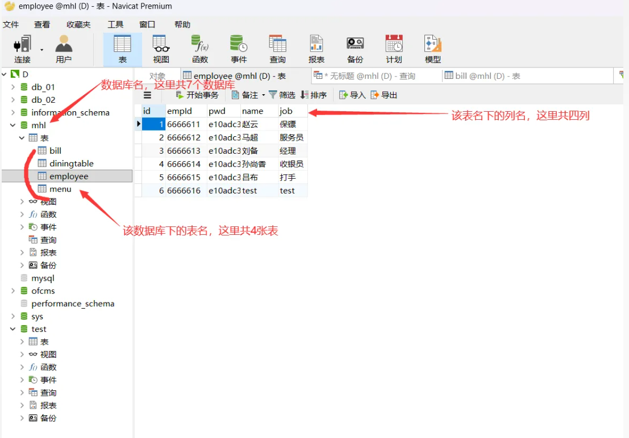Select the 模型 (Model) toolbar icon
The image size is (629, 438).
click(x=432, y=48)
